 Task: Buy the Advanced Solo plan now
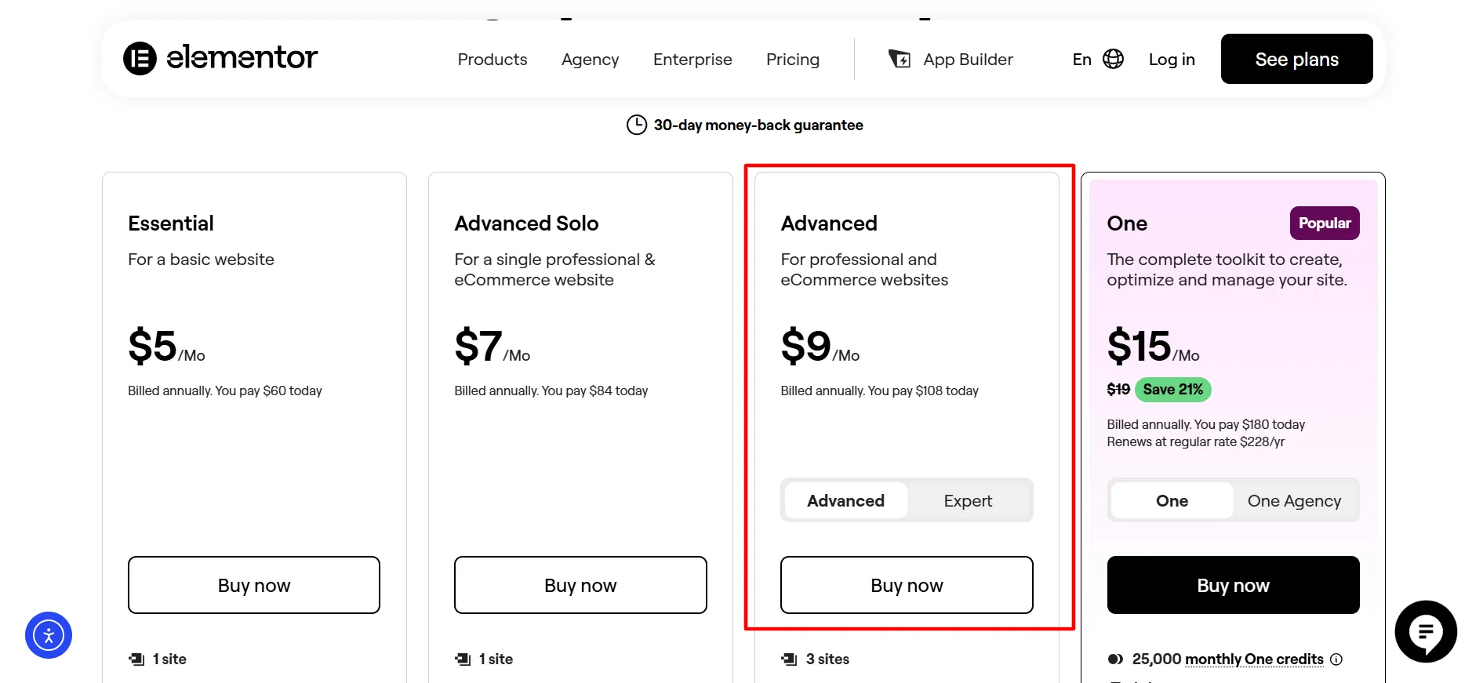click(x=580, y=585)
